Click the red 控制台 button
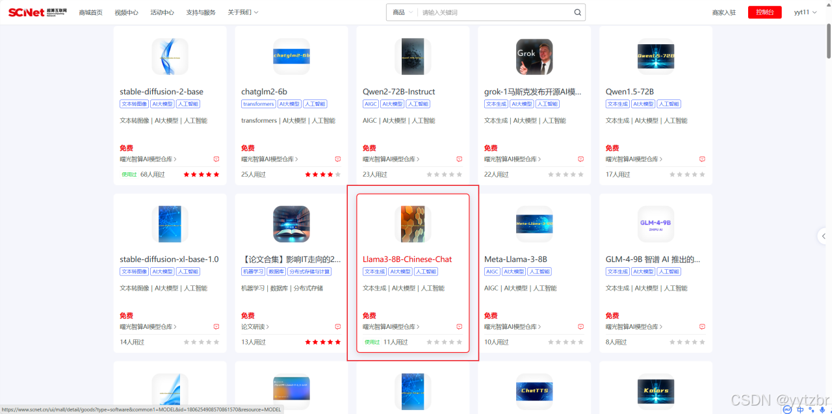Image resolution: width=832 pixels, height=414 pixels. [765, 12]
